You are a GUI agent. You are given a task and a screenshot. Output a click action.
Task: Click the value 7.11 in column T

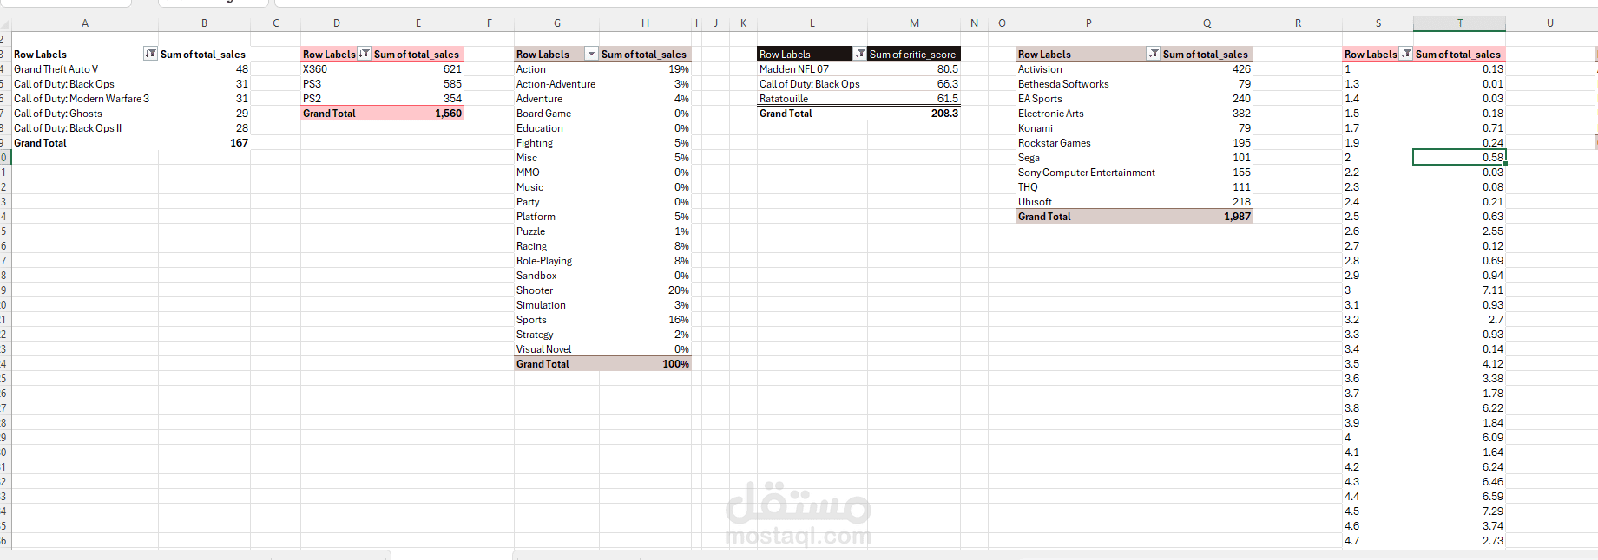pos(1460,290)
